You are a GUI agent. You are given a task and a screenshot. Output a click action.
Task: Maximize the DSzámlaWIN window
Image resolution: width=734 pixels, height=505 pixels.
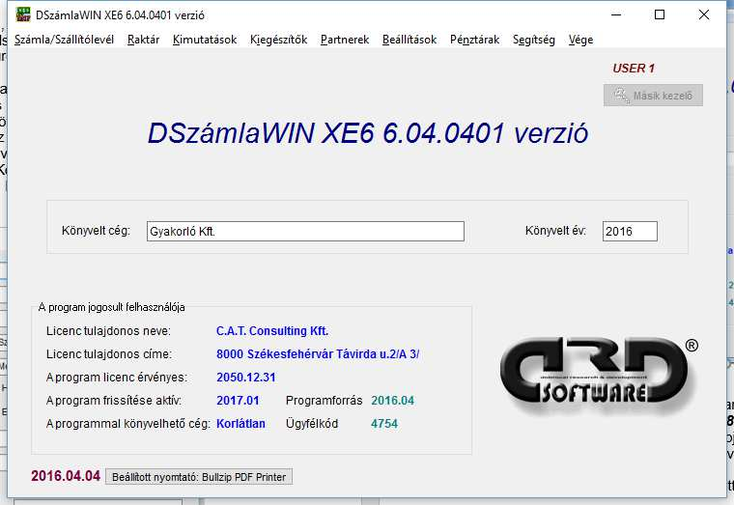[x=660, y=15]
